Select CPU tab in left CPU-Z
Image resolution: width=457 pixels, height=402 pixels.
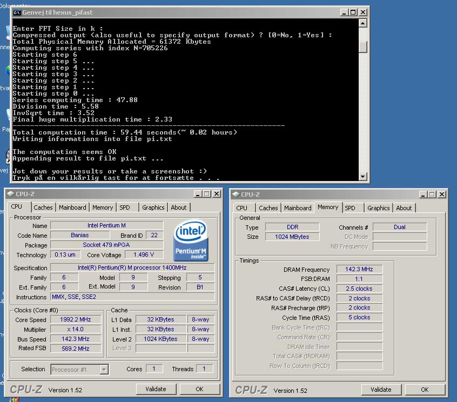click(17, 206)
